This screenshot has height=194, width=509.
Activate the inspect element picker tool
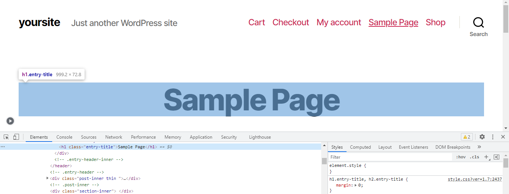pyautogui.click(x=6, y=137)
